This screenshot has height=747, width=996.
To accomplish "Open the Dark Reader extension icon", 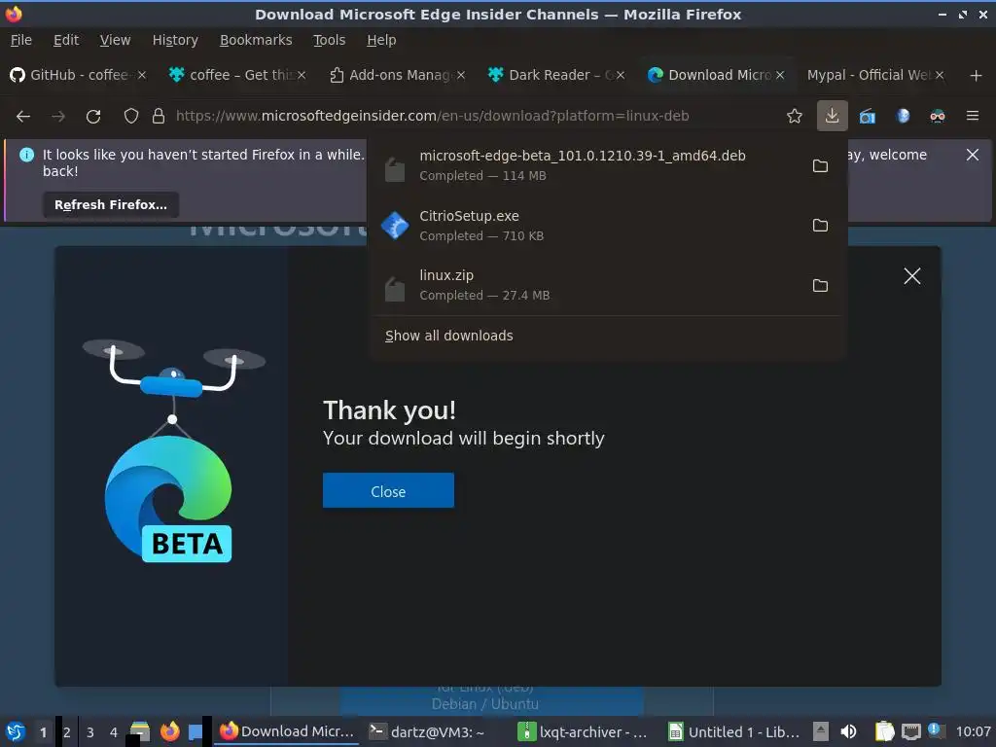I will tap(938, 116).
